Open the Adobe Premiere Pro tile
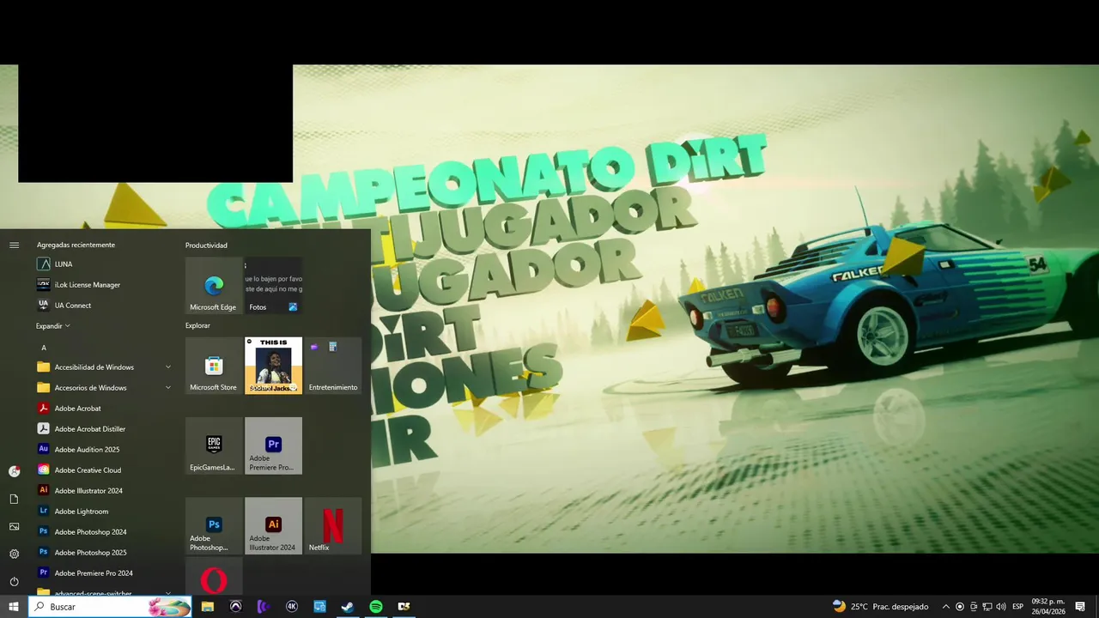Viewport: 1099px width, 618px height. pyautogui.click(x=273, y=445)
